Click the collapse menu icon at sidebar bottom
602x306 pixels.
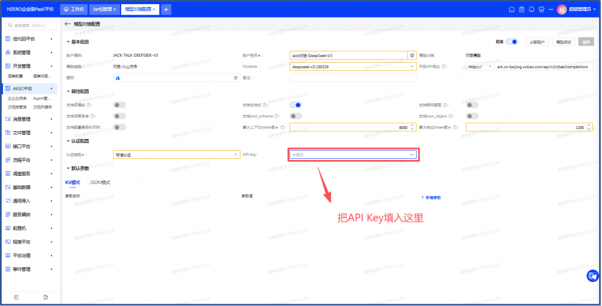[x=16, y=298]
